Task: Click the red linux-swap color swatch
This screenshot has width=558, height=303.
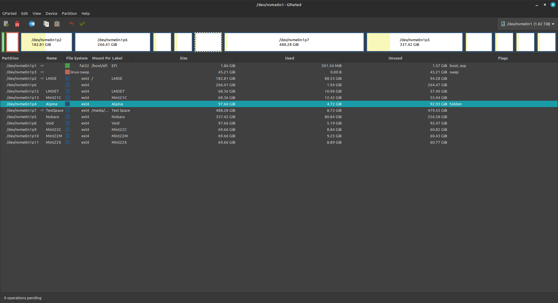Action: point(67,72)
